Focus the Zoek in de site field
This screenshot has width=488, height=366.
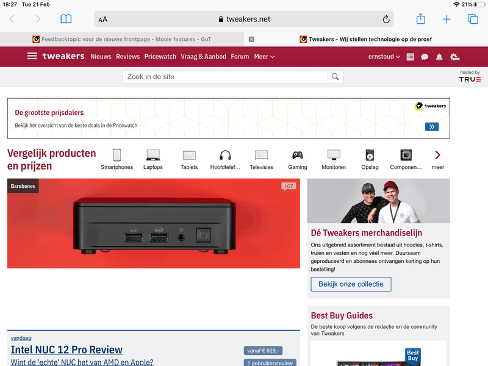(x=225, y=77)
